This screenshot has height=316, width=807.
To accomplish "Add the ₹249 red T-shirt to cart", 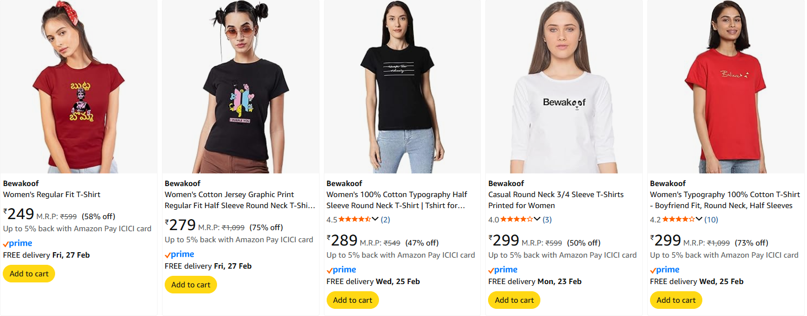I will click(x=29, y=274).
